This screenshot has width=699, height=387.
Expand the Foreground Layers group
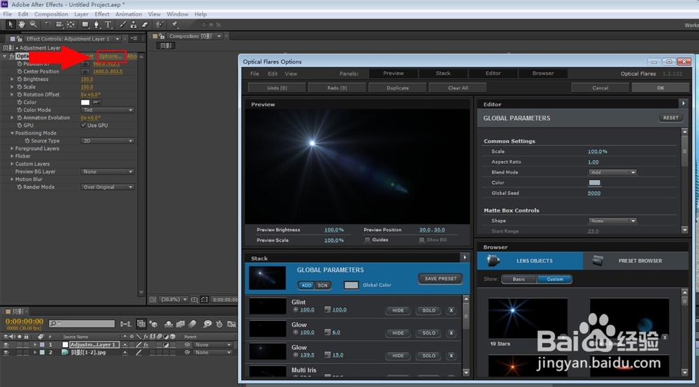pyautogui.click(x=12, y=148)
